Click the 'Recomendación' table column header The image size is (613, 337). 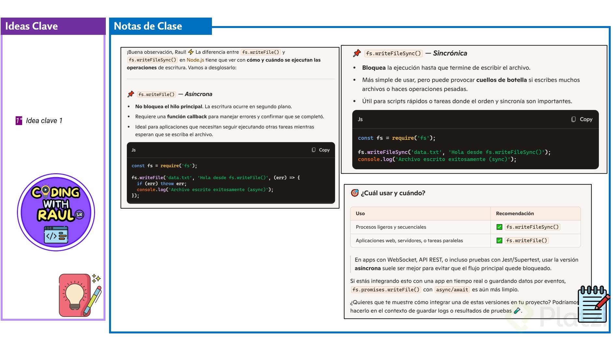(515, 214)
